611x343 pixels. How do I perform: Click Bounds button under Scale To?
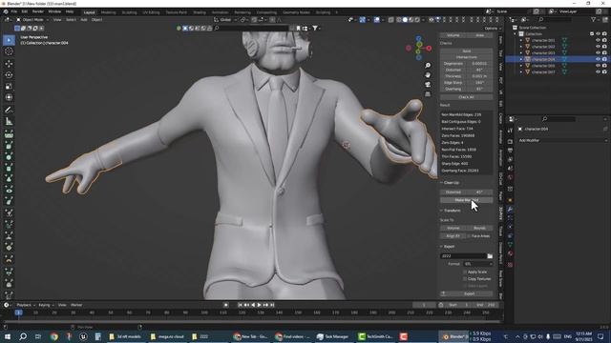pyautogui.click(x=479, y=228)
